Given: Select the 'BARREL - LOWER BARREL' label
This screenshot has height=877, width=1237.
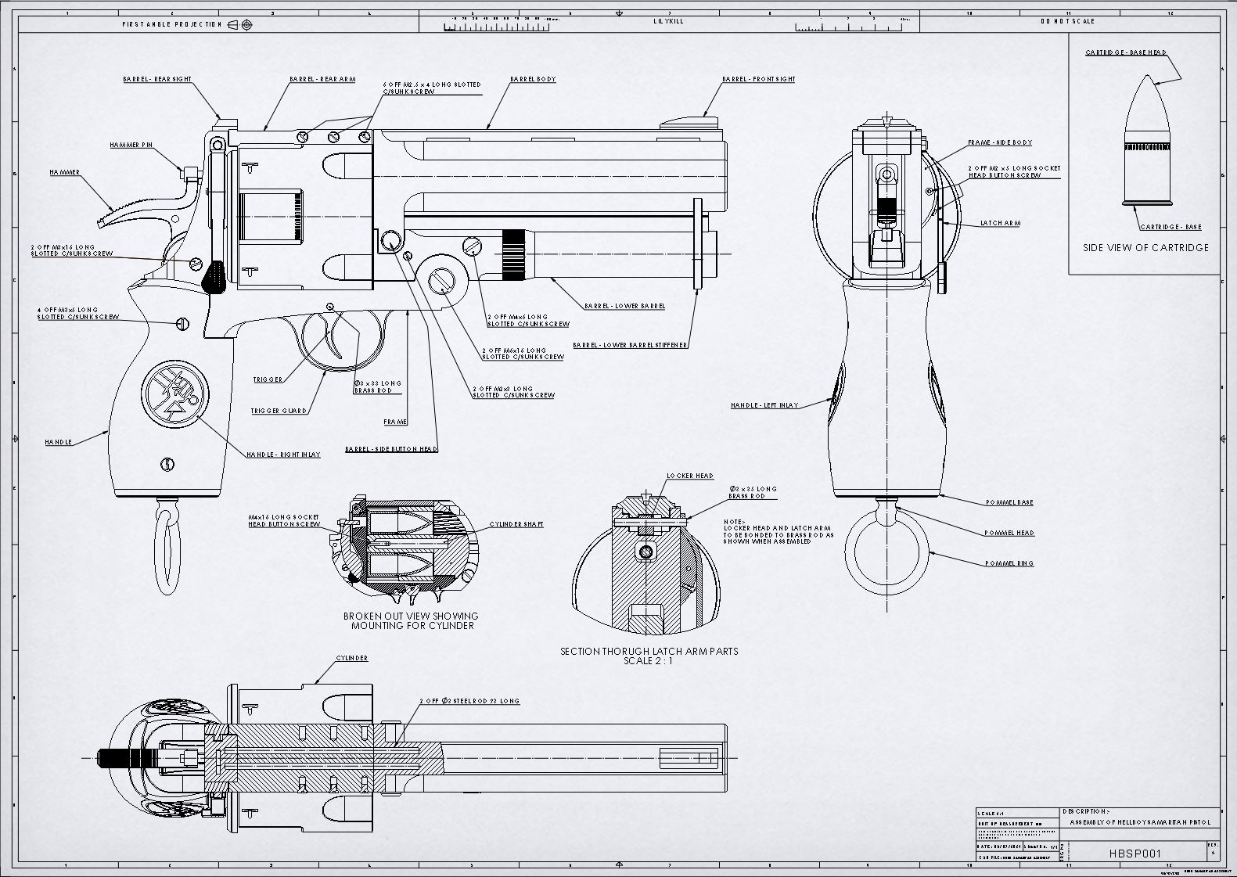Looking at the screenshot, I should (x=624, y=306).
